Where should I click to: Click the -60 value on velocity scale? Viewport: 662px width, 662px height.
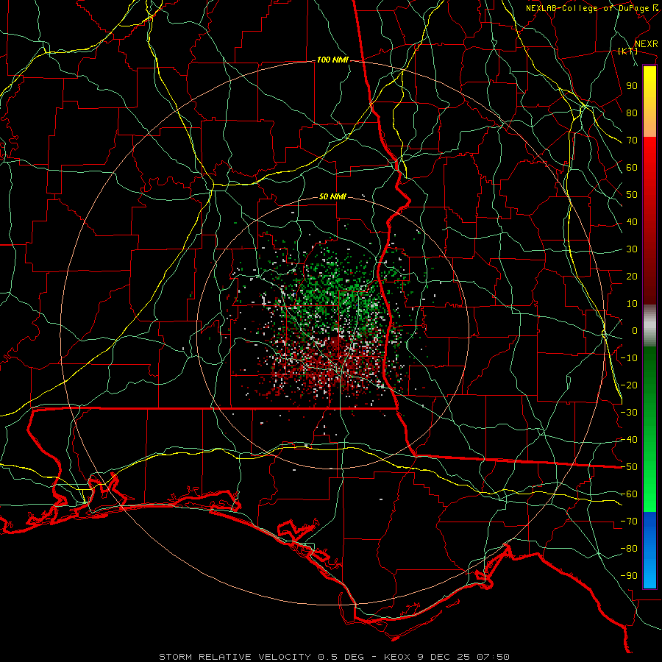[629, 494]
